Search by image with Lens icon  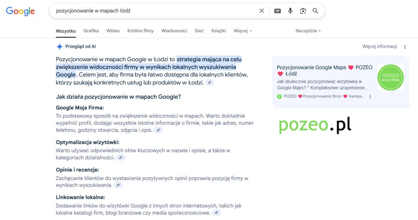coord(303,11)
